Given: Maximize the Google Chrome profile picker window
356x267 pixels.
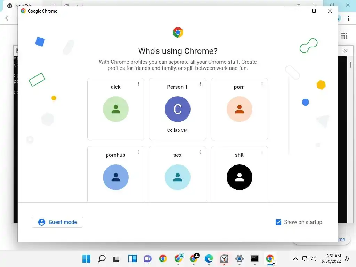Looking at the screenshot, I should point(314,11).
